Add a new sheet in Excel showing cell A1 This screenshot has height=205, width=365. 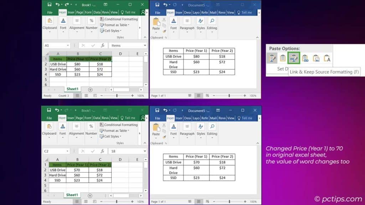(90, 90)
